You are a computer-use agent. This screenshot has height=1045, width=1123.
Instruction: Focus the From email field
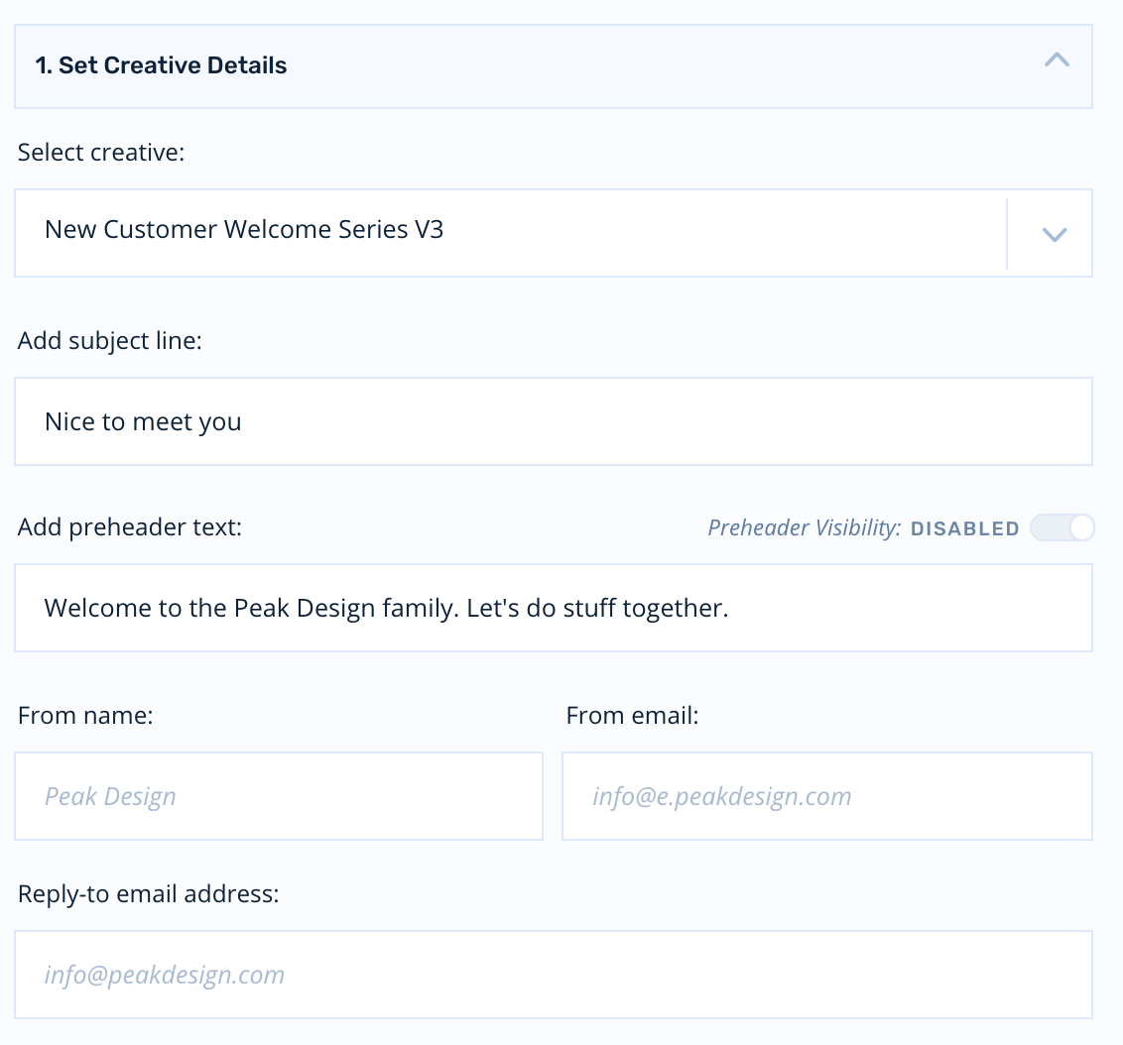click(x=827, y=796)
